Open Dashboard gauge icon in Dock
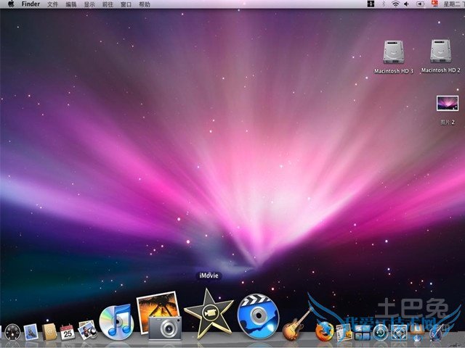 pos(12,332)
